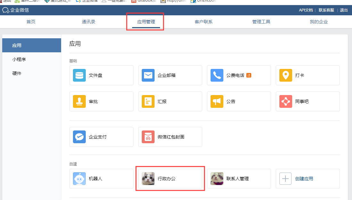Open the 企业支付 payment icon
Image resolution: width=352 pixels, height=200 pixels.
click(x=79, y=137)
